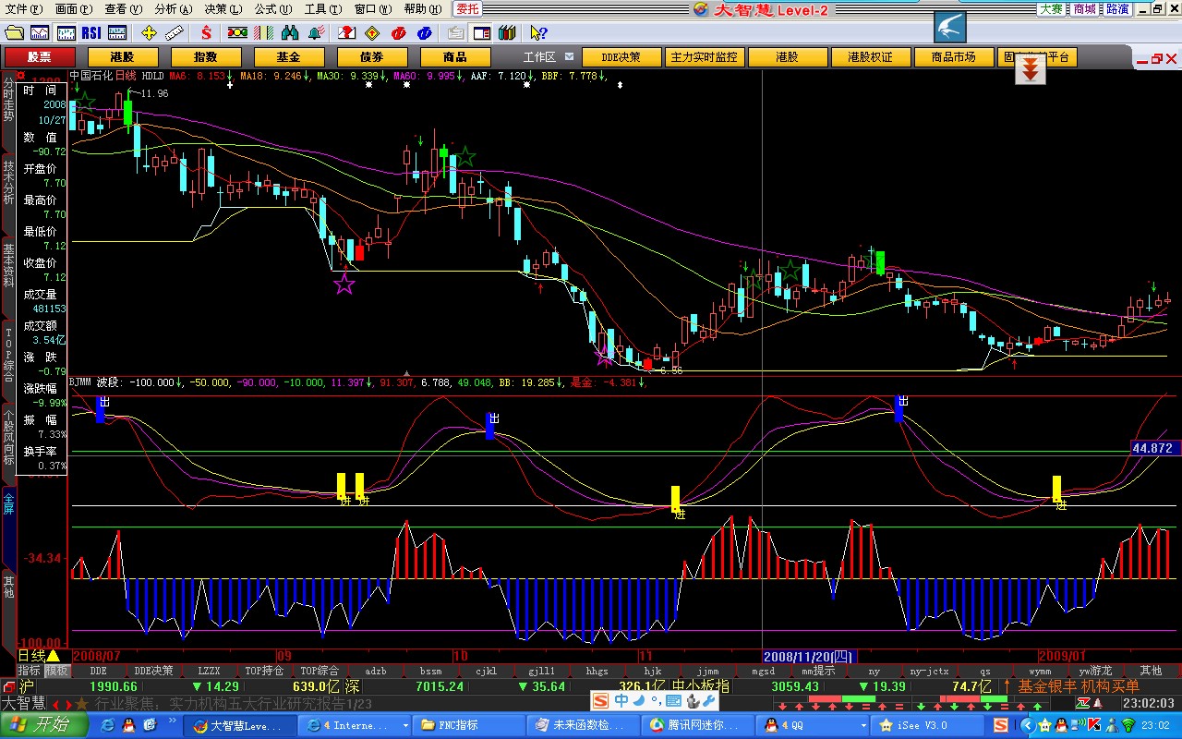Select the ruler measurement tool

(x=175, y=33)
